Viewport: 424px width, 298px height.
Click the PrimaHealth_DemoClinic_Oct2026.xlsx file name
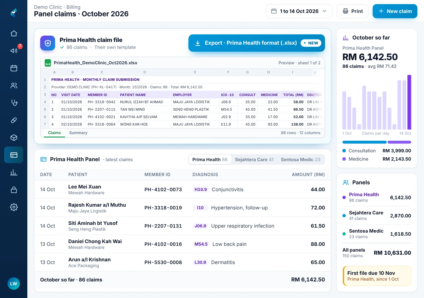tap(96, 63)
